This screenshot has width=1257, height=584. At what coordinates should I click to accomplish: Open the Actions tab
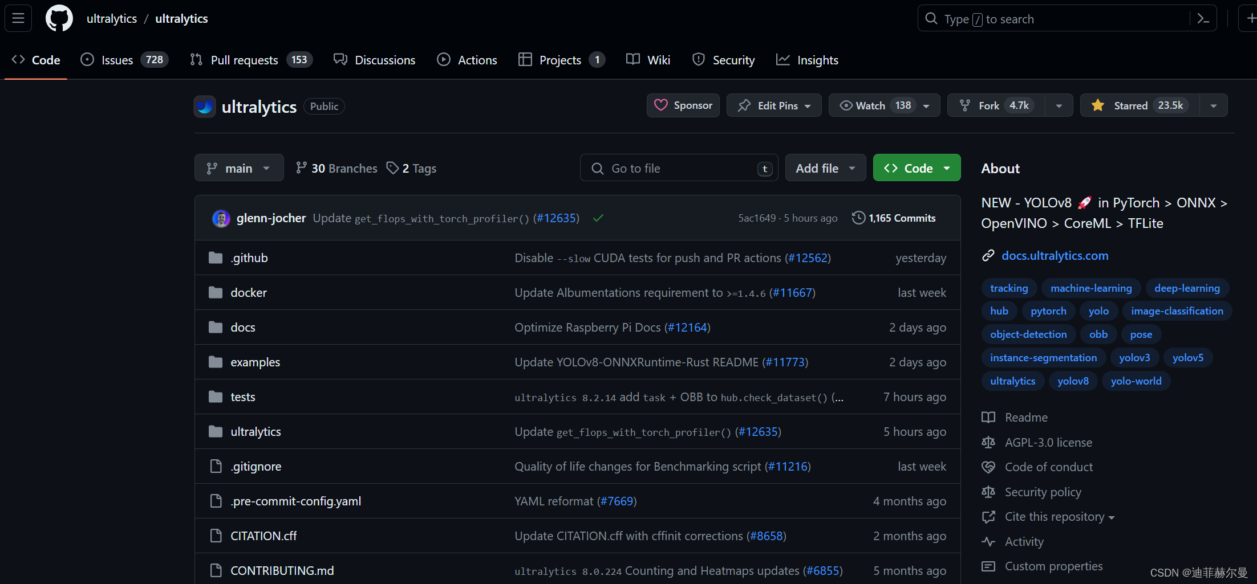467,60
